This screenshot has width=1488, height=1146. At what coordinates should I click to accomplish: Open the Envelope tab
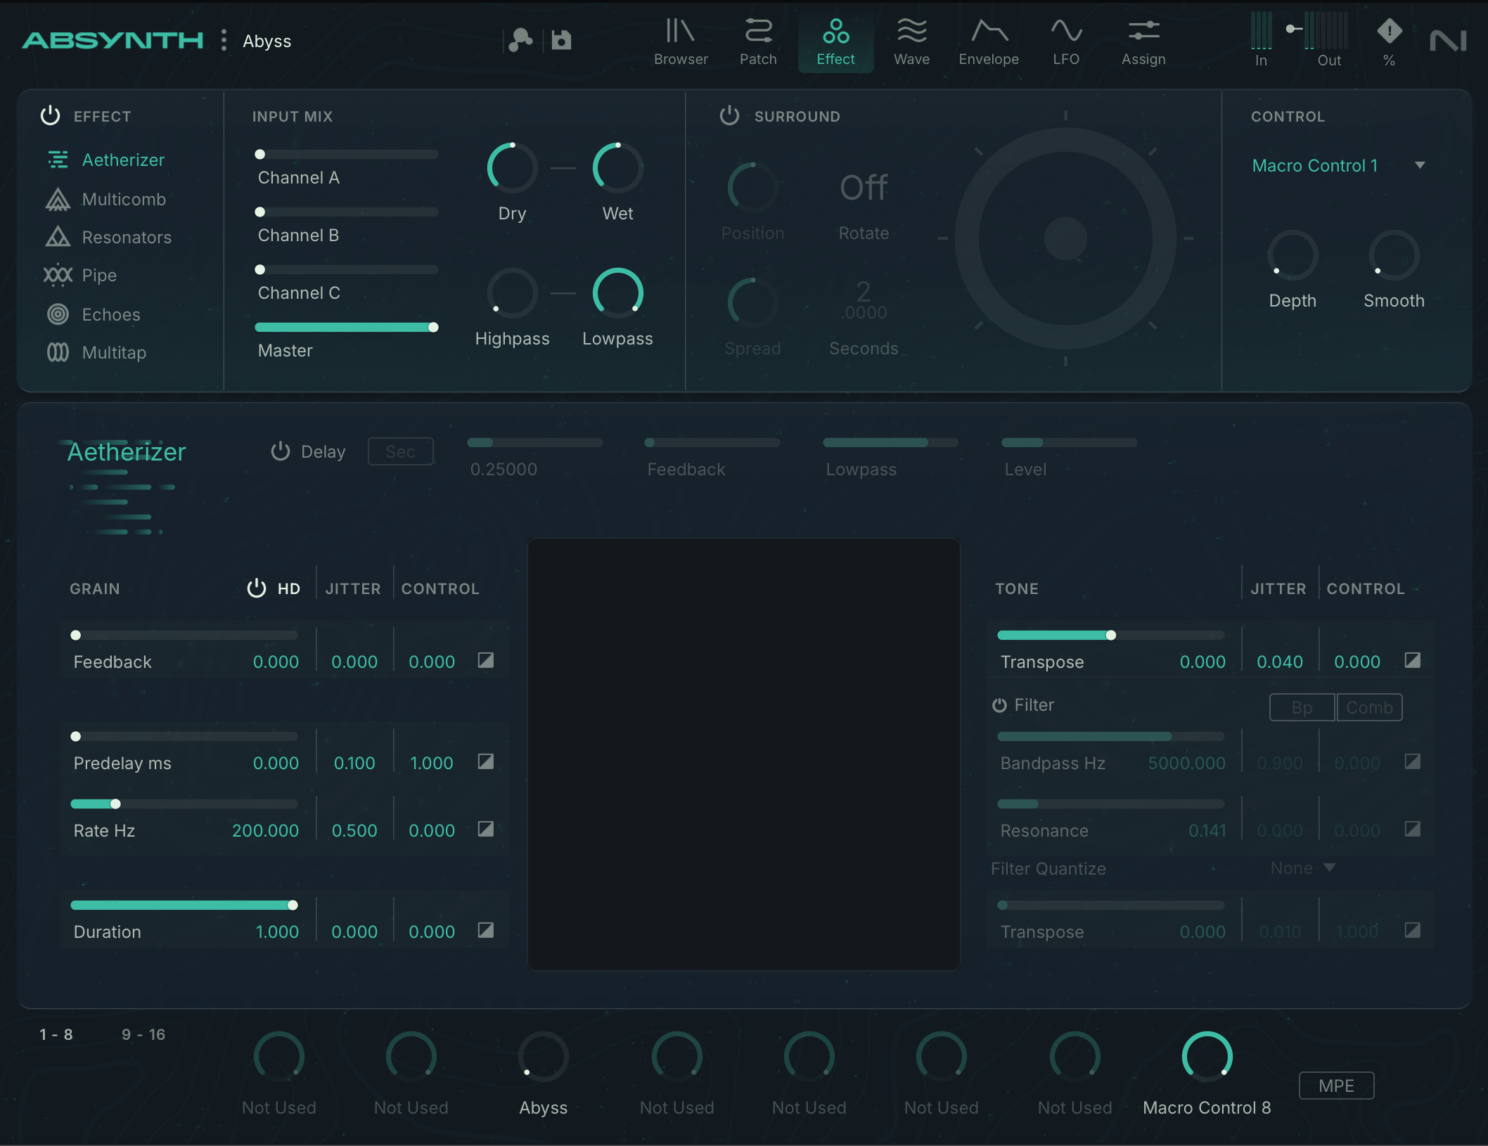[988, 42]
